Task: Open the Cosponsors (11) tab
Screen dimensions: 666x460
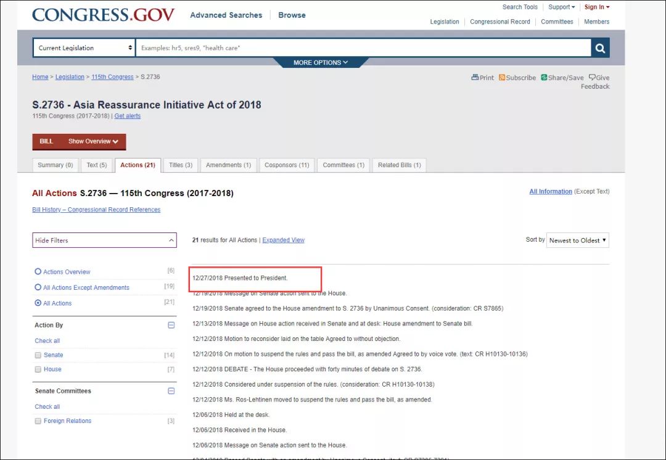Action: (287, 165)
